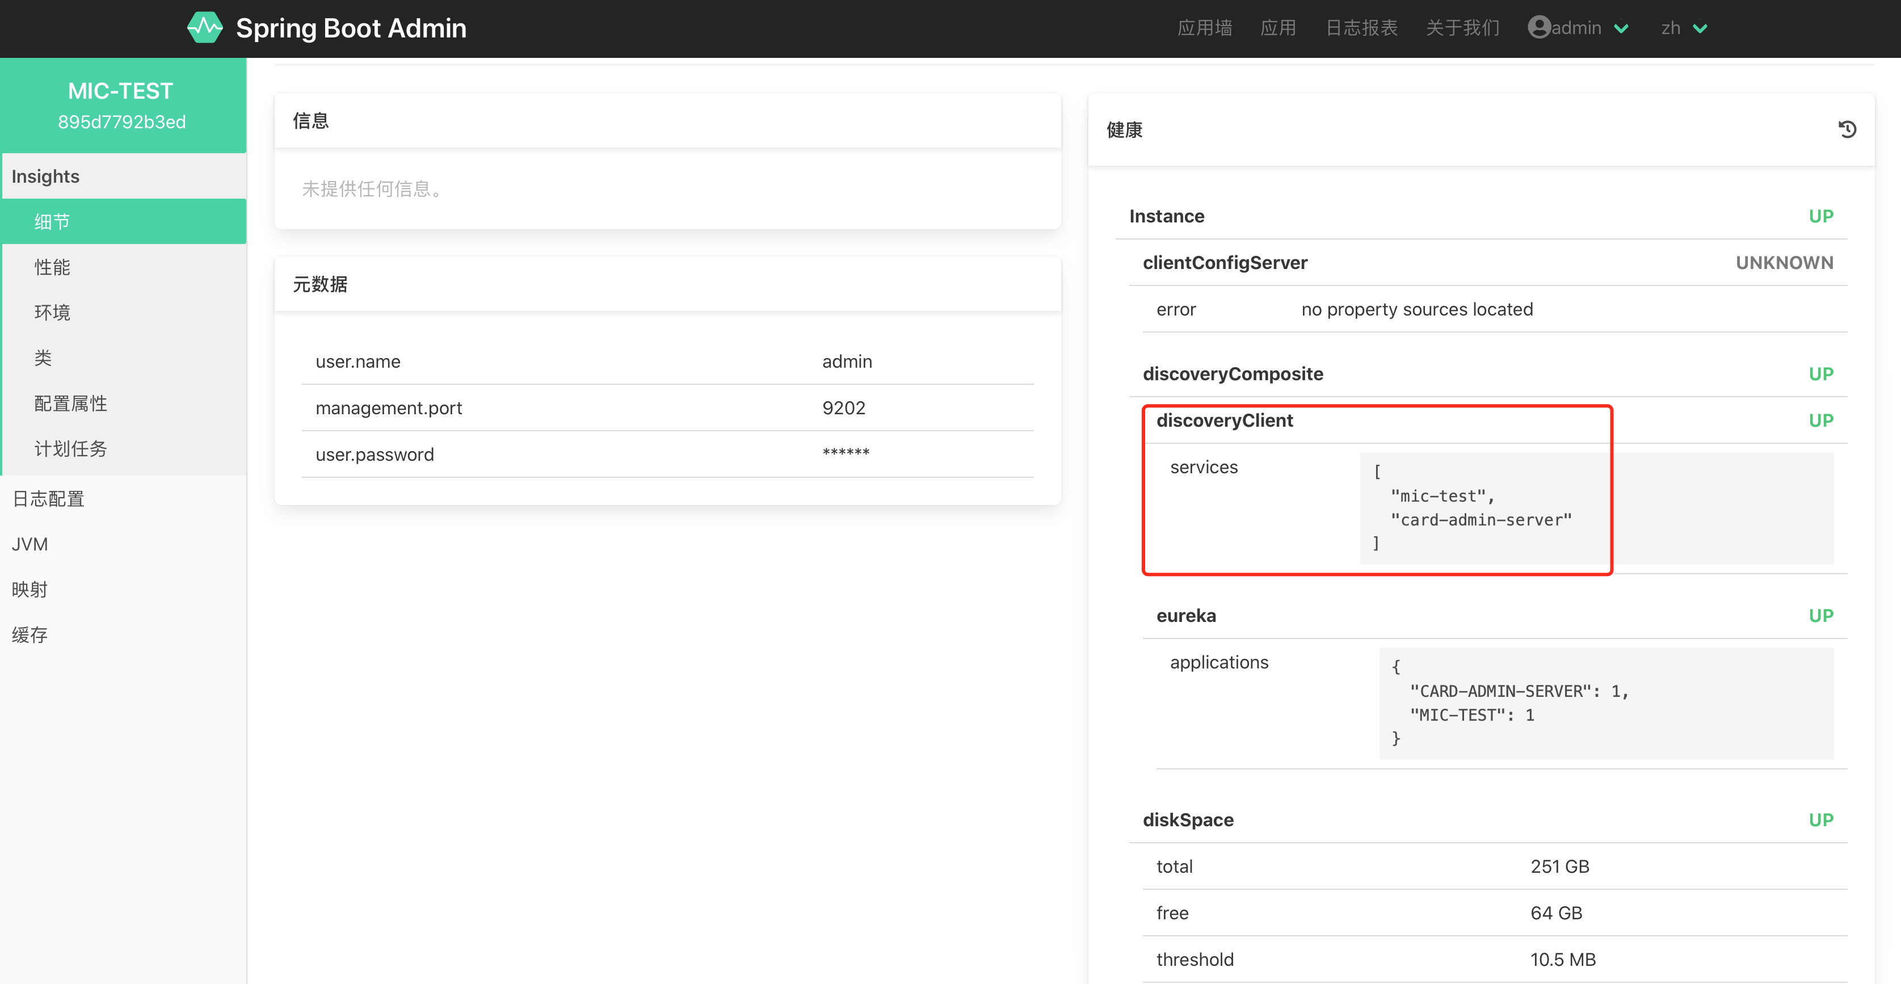Select the 配置属性 sidebar item

[123, 403]
